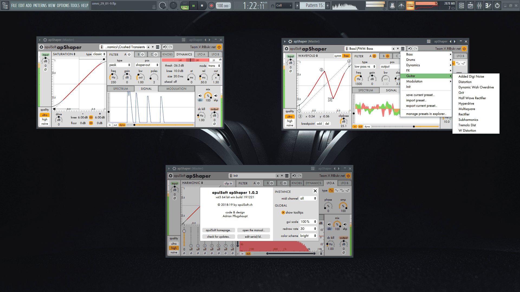Toggle filter A power in top-left plugin

tap(129, 54)
